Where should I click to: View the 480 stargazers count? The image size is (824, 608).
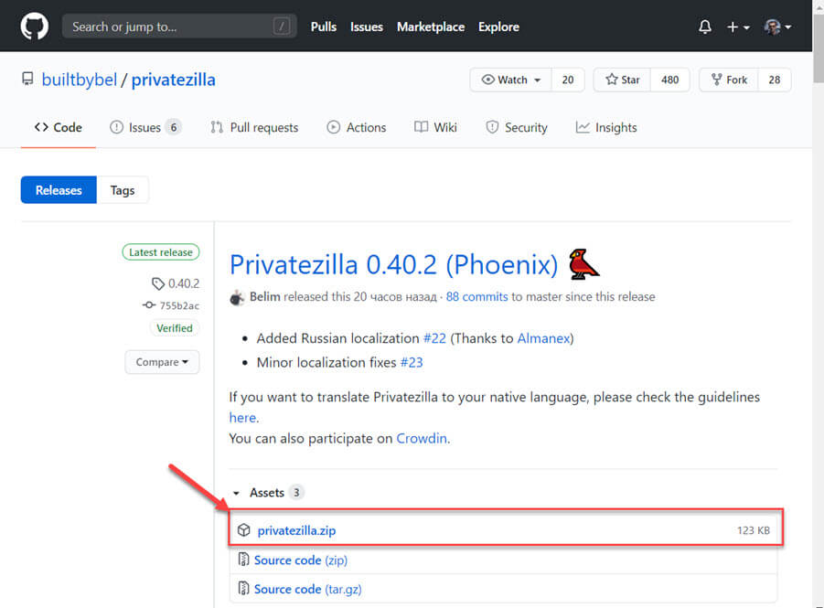pos(669,80)
